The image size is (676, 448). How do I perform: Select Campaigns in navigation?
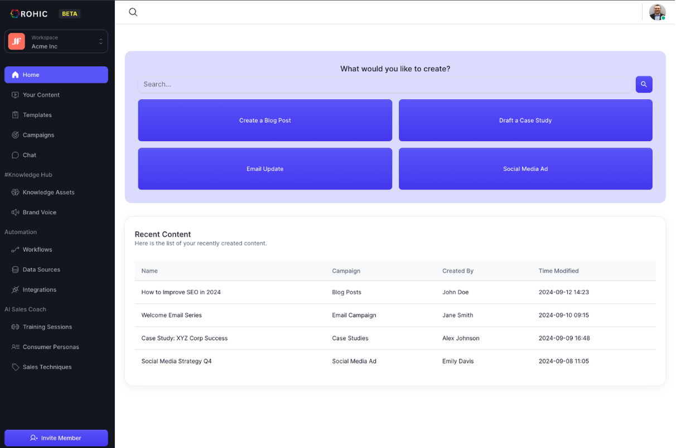[x=56, y=135]
